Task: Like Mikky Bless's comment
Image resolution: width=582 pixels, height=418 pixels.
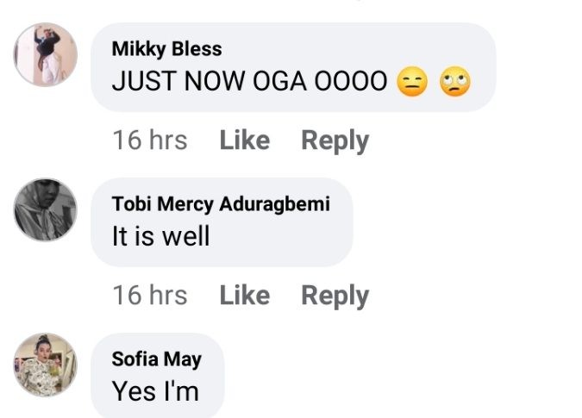Action: (244, 140)
